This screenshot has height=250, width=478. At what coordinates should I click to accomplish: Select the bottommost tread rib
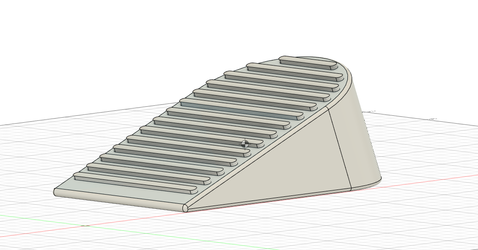click(135, 182)
